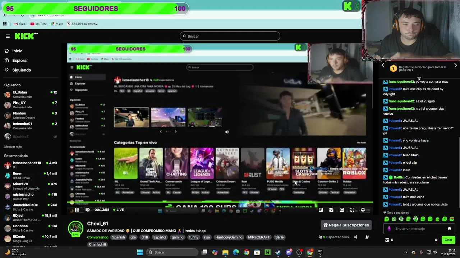Screen dimensions: 460x258
Task: Toggle theater mode in player
Action: [342, 210]
